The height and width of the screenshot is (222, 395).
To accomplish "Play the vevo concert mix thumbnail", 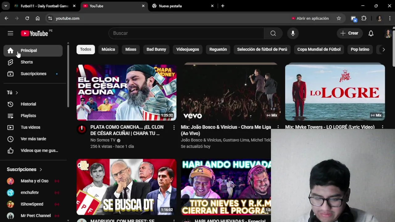I will 231,92.
